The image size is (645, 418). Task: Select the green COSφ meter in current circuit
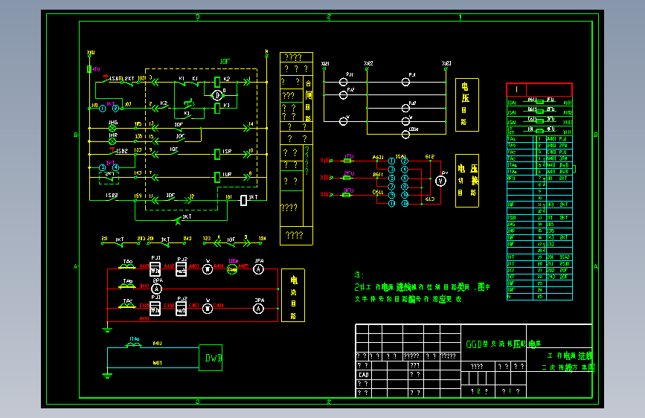coord(232,269)
